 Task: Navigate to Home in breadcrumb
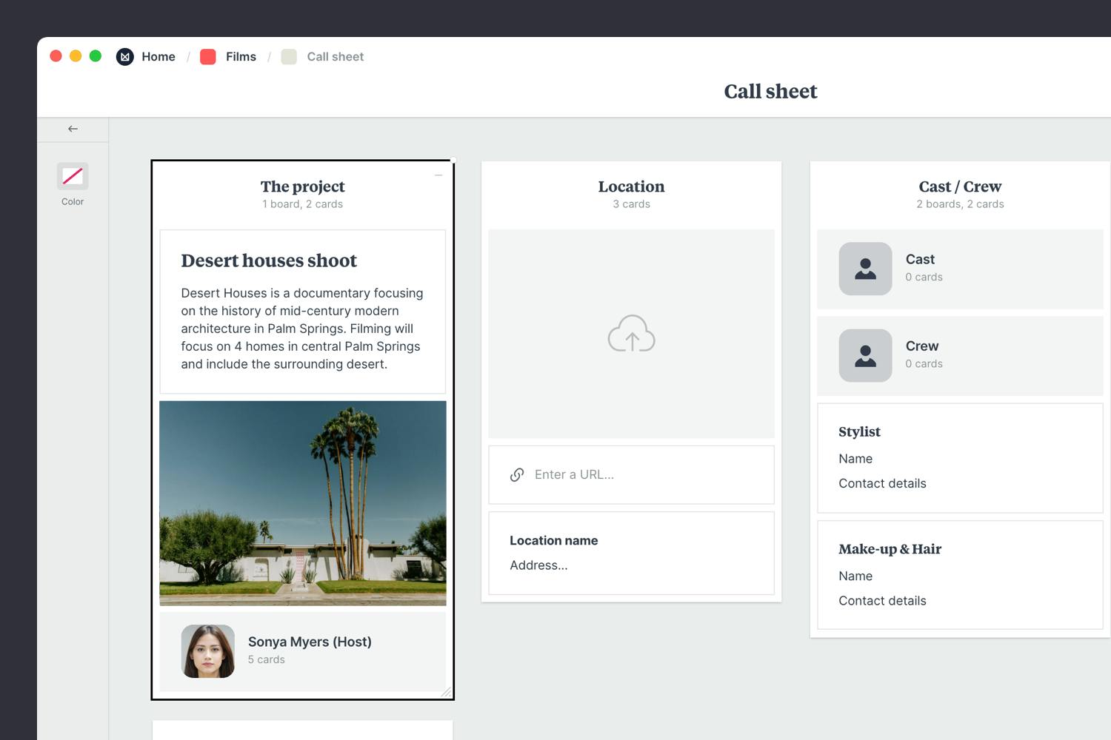tap(159, 57)
